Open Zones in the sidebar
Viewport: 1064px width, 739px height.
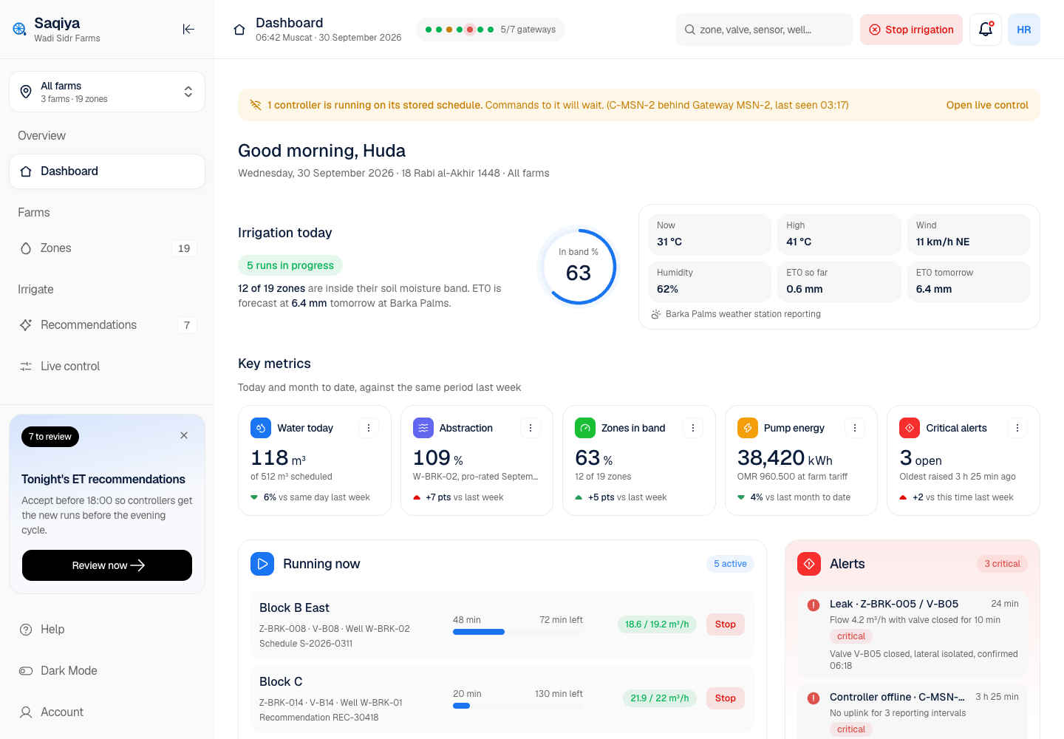[107, 248]
